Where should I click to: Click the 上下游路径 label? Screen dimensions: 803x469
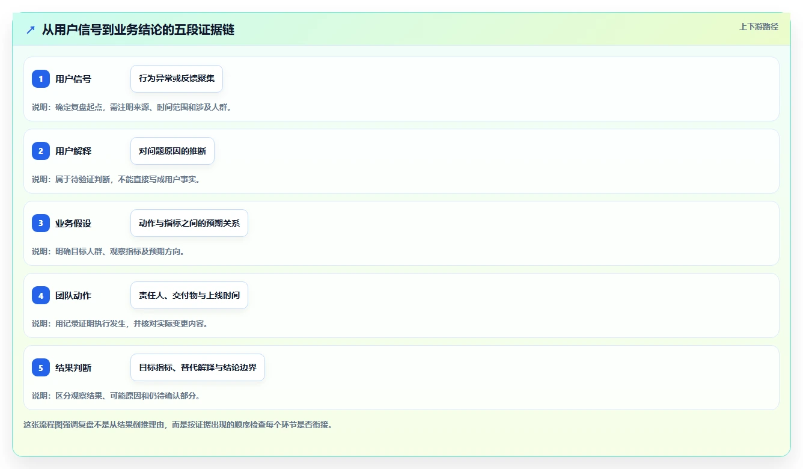tap(759, 26)
